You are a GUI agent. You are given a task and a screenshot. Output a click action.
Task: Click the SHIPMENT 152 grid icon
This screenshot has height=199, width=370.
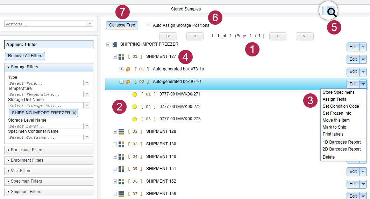pyautogui.click(x=121, y=181)
